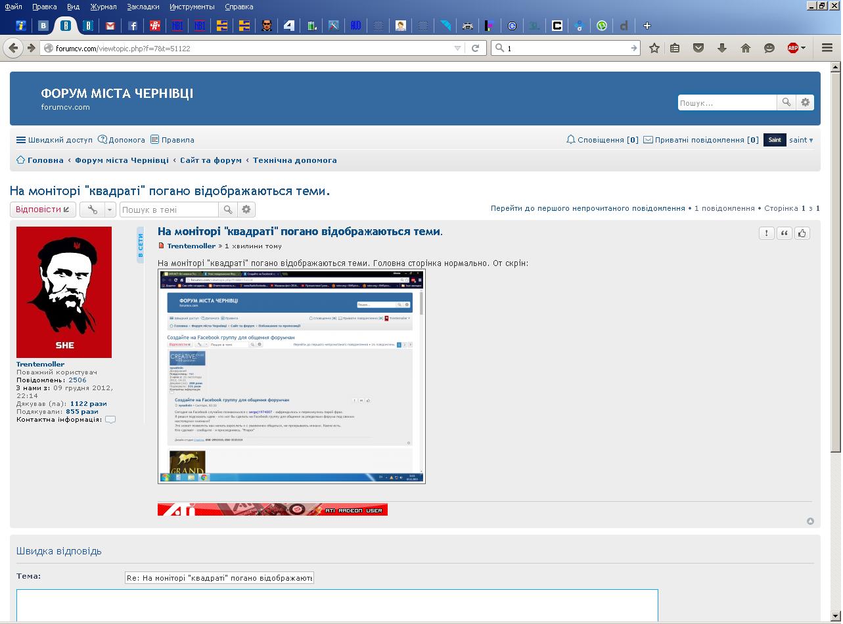Image resolution: width=843 pixels, height=624 pixels.
Task: Open the Технічна допомога breadcrumb link
Action: tap(294, 160)
